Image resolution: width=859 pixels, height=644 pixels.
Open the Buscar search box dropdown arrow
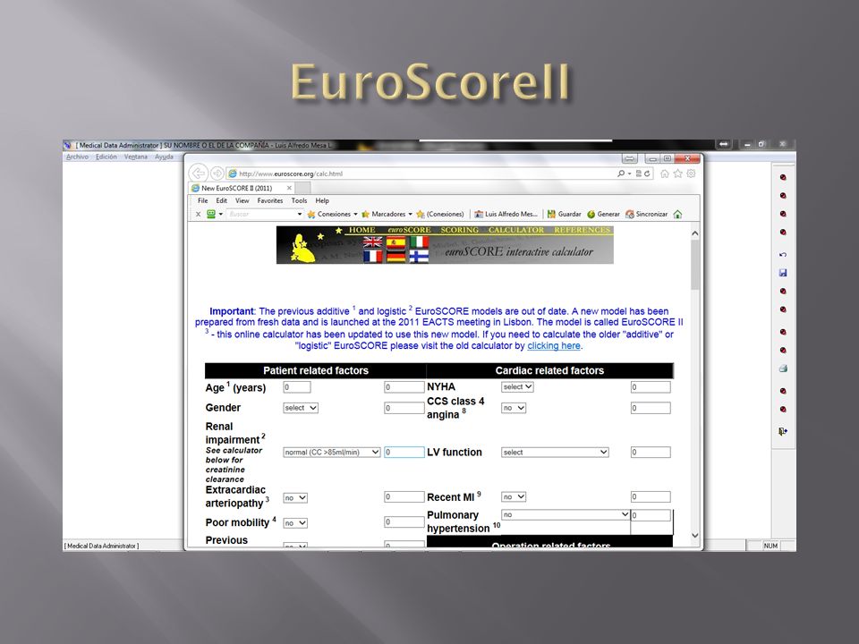pyautogui.click(x=299, y=214)
